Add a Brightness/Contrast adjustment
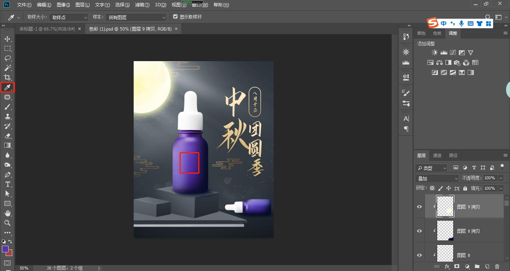This screenshot has width=510, height=271. pyautogui.click(x=434, y=52)
